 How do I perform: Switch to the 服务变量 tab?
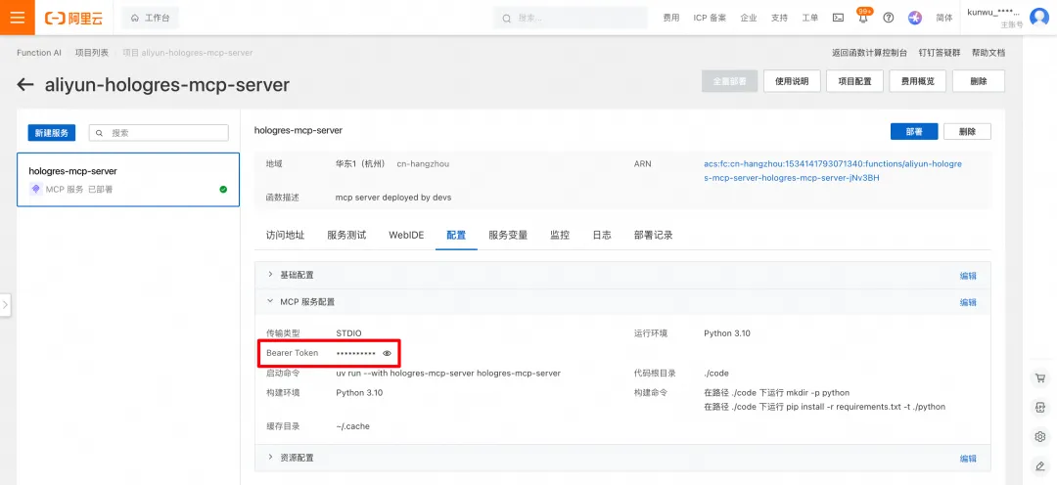pyautogui.click(x=508, y=235)
